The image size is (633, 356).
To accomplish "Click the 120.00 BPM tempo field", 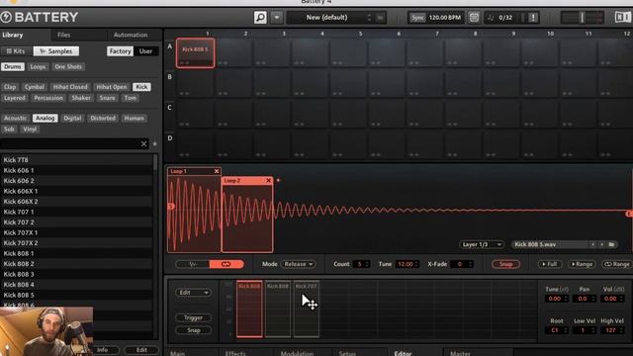I will 444,18.
